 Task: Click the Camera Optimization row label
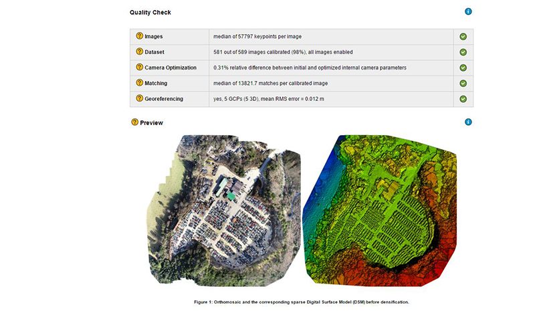(171, 68)
